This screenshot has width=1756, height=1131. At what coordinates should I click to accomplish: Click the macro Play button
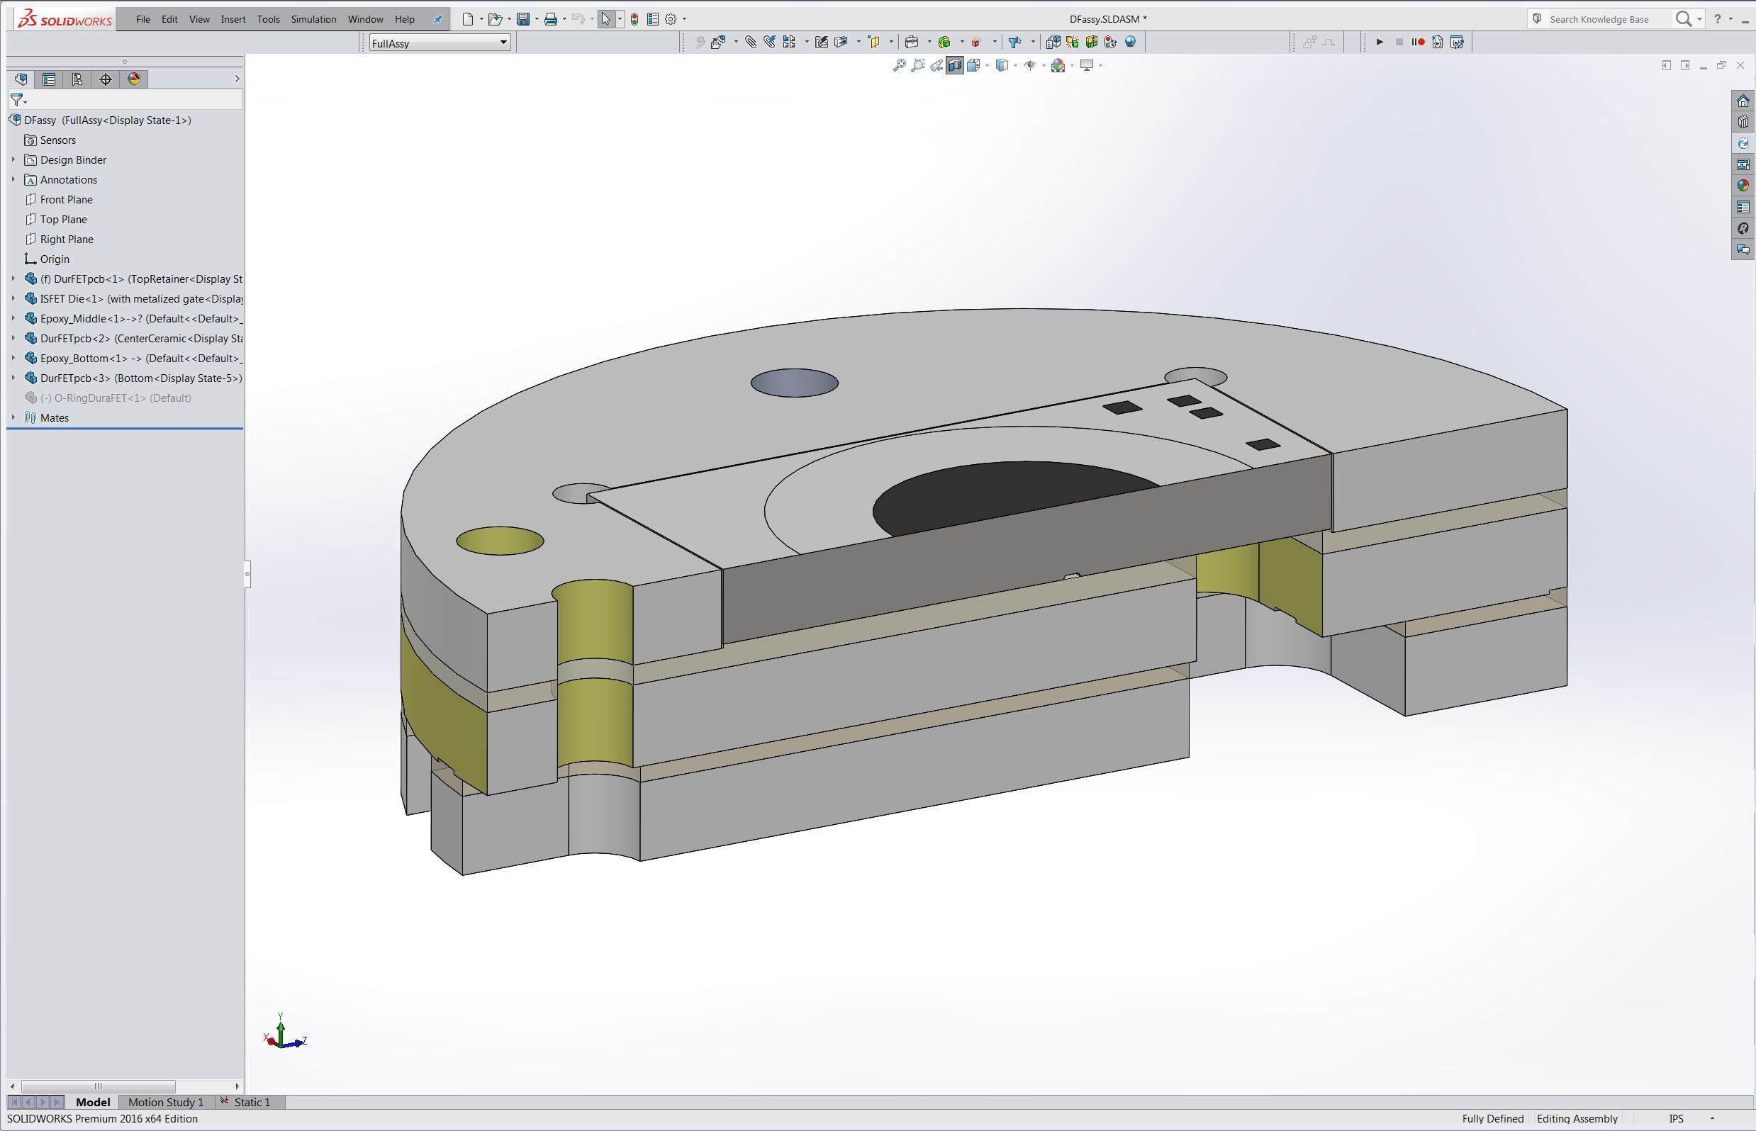(x=1379, y=43)
